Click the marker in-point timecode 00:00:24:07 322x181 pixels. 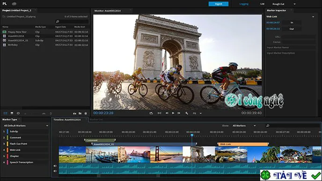click(273, 22)
